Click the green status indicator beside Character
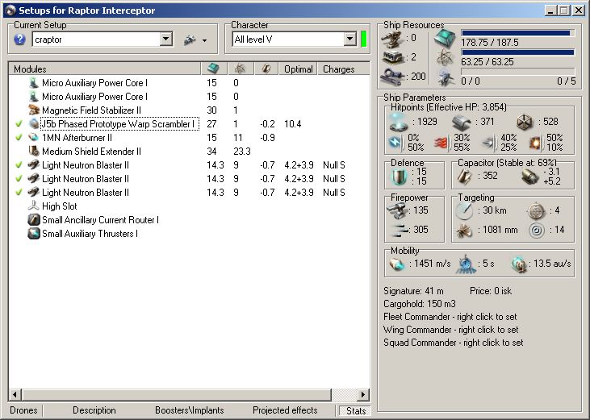The image size is (590, 420). pos(364,39)
